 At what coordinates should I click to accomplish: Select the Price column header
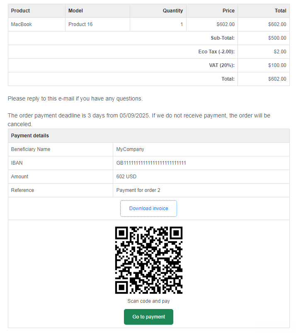pyautogui.click(x=228, y=11)
